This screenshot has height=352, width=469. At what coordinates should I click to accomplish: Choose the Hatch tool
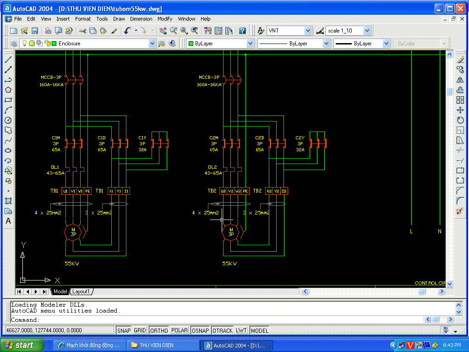click(8, 201)
